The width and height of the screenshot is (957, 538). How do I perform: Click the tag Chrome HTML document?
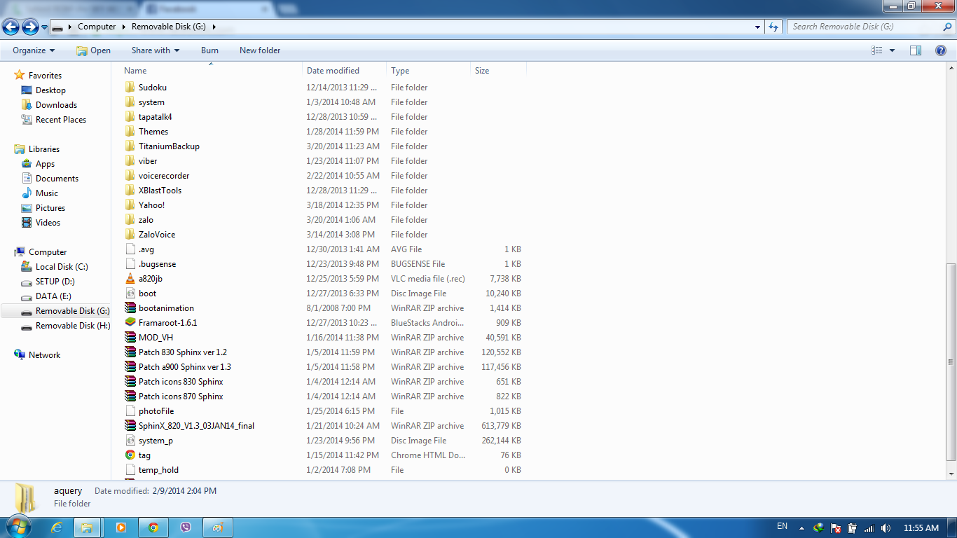coord(144,455)
